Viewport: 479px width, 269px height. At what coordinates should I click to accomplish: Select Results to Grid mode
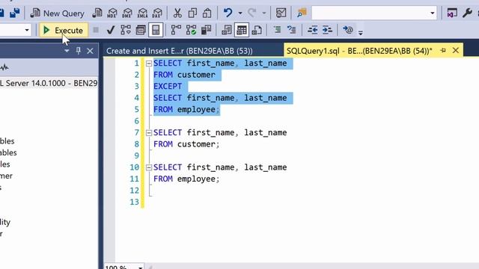[242, 30]
